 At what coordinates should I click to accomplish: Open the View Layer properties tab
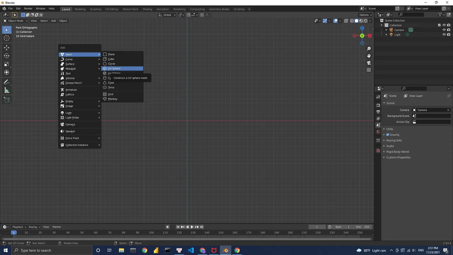(x=378, y=118)
